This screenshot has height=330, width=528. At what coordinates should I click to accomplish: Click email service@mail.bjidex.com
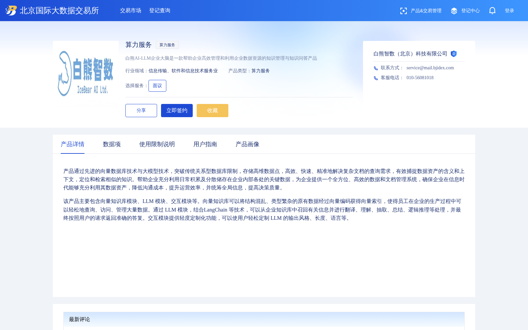pyautogui.click(x=430, y=68)
